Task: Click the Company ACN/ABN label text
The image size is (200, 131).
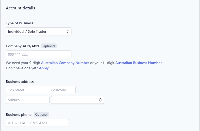Action: pos(22,46)
